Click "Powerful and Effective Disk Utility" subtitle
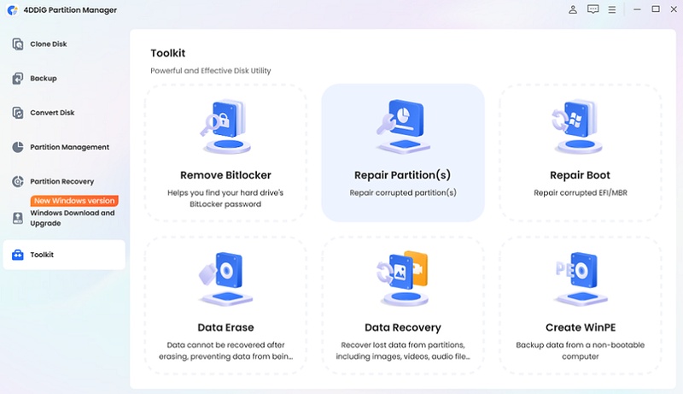 coord(210,71)
